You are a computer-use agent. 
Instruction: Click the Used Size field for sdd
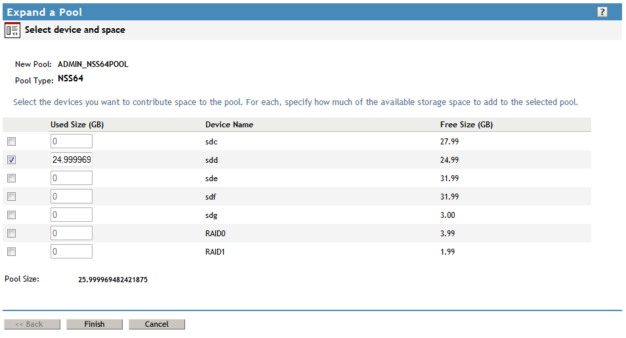pos(72,159)
